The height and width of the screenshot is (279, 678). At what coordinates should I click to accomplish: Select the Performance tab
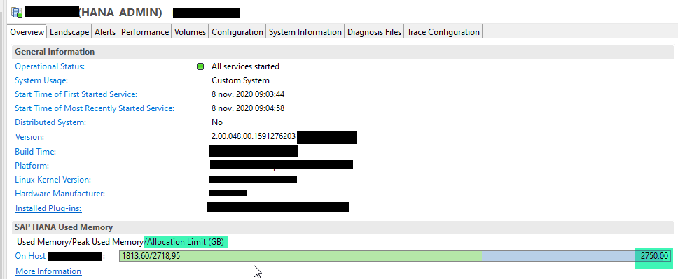point(145,32)
